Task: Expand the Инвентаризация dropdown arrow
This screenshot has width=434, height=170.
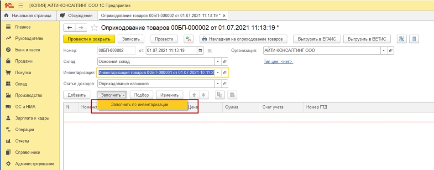Action: [x=218, y=73]
